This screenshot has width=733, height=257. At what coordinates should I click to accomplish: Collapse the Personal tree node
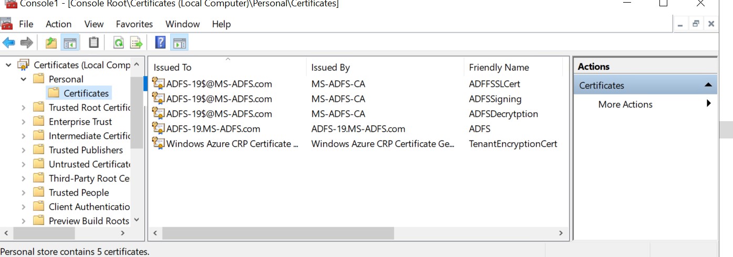coord(24,79)
